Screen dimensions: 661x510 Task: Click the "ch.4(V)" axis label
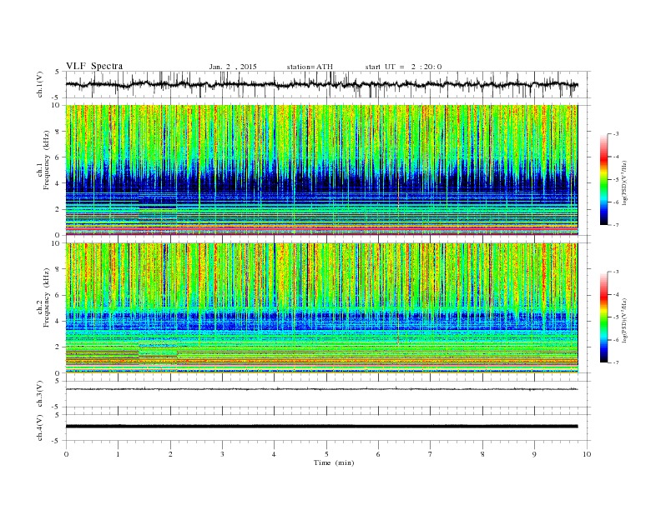pos(40,427)
